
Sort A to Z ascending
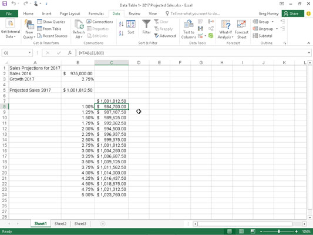click(121, 24)
